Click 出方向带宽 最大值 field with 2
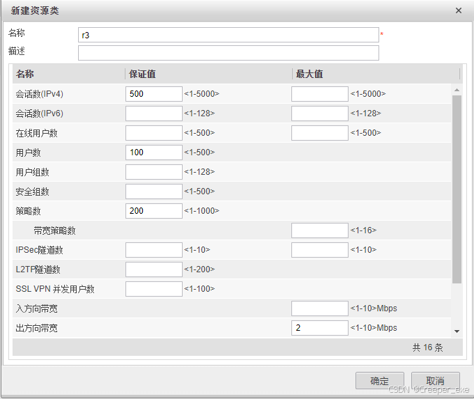Viewport: 474px width, 399px height. point(319,328)
